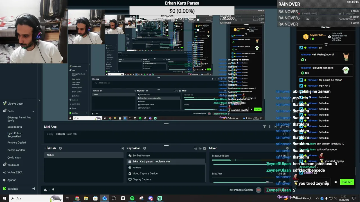Image resolution: width=360 pixels, height=202 pixels.
Task: Add a new source in Kaynaklar
Action: 145,148
